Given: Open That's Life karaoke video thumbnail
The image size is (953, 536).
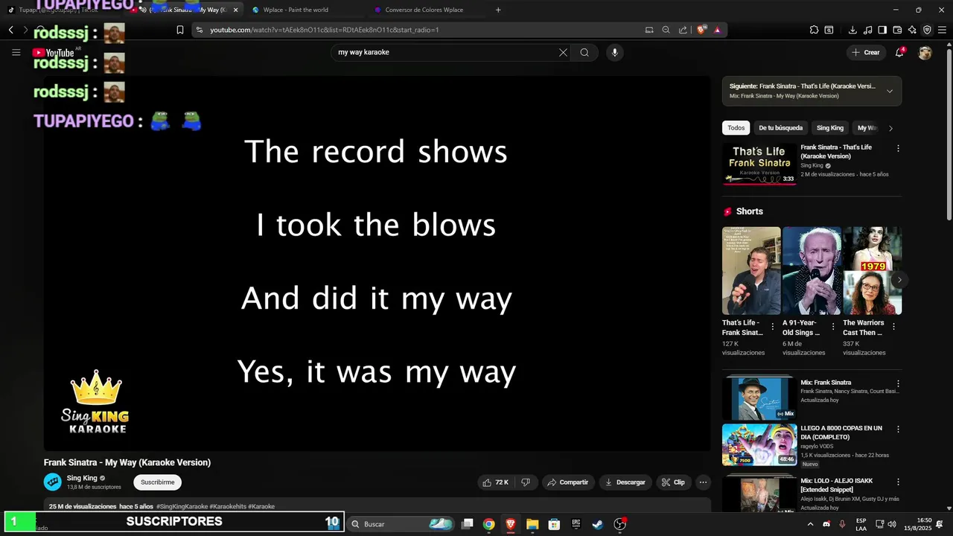Looking at the screenshot, I should 759,164.
